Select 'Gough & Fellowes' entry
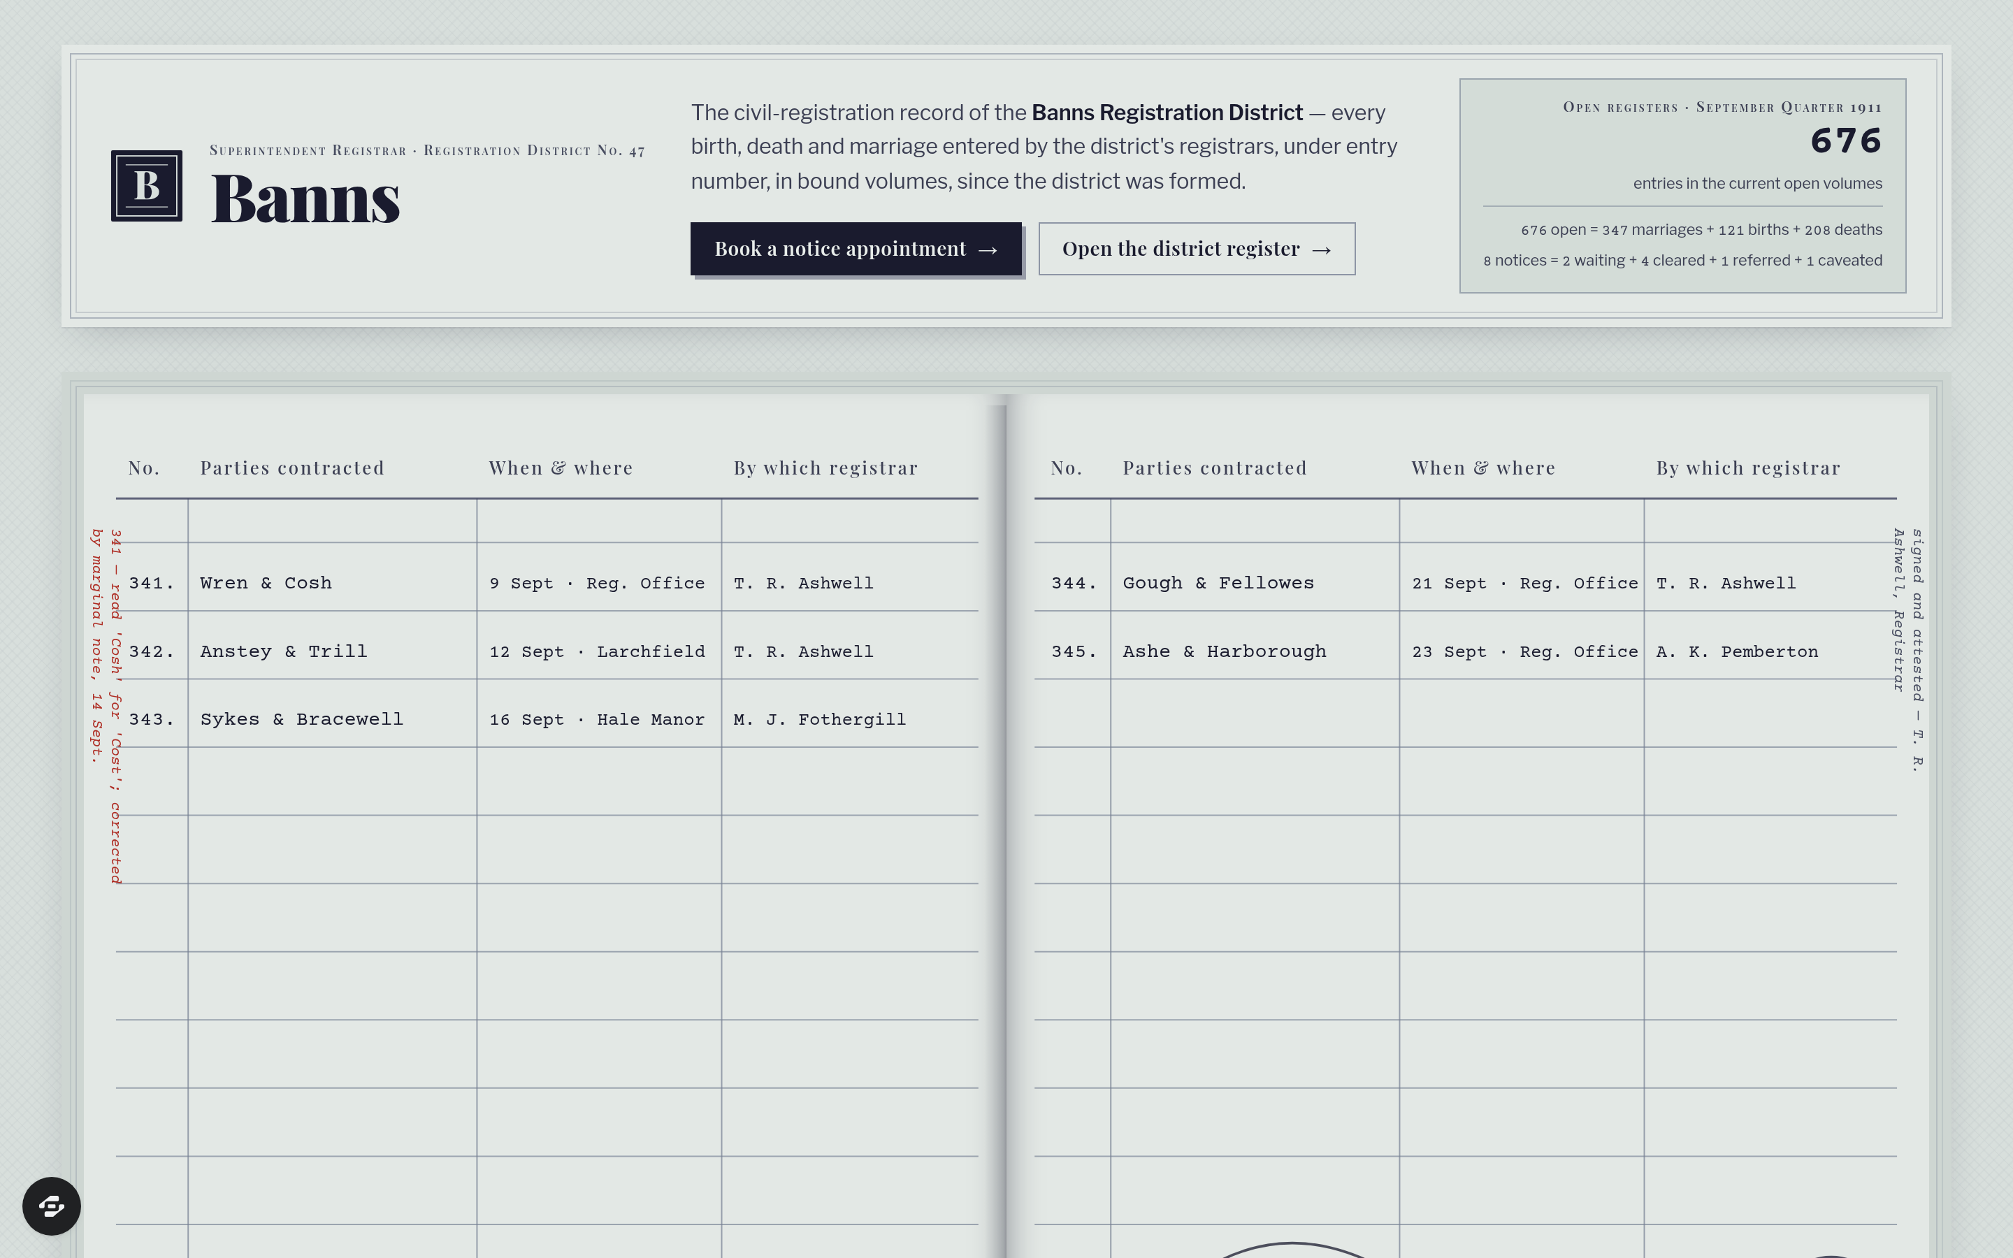This screenshot has width=2013, height=1258. tap(1218, 584)
